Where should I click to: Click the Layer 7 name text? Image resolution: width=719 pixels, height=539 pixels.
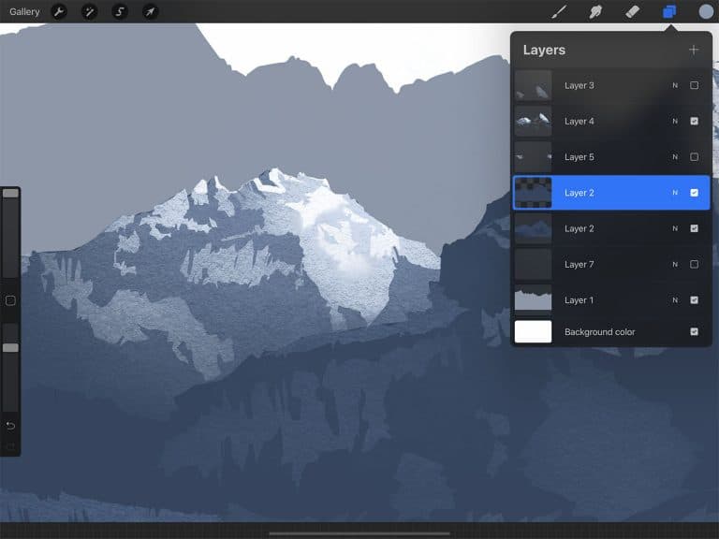pyautogui.click(x=580, y=265)
